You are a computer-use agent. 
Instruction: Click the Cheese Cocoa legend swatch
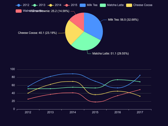129,5
